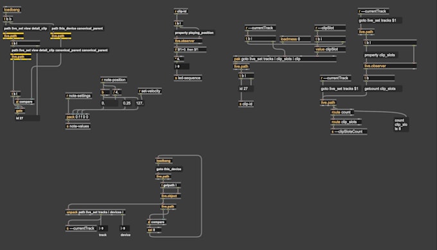Image resolution: width=437 pixels, height=250 pixels.
Task: Select the loadbang object above t b b
Action: click(12, 10)
